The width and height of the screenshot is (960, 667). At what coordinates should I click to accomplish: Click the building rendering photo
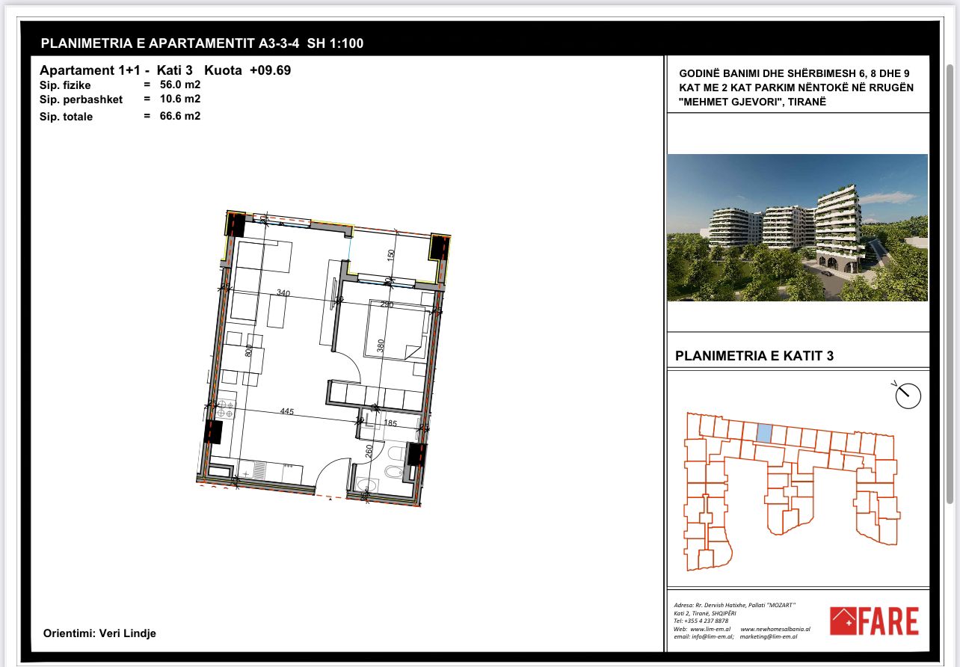pos(797,227)
